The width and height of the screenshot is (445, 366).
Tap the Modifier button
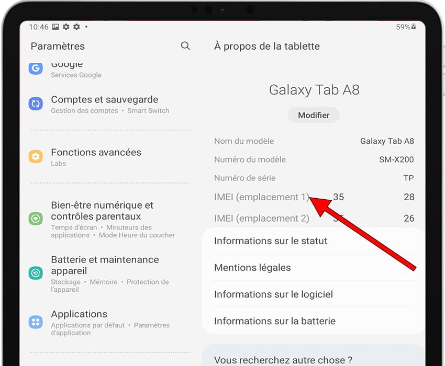click(x=314, y=115)
